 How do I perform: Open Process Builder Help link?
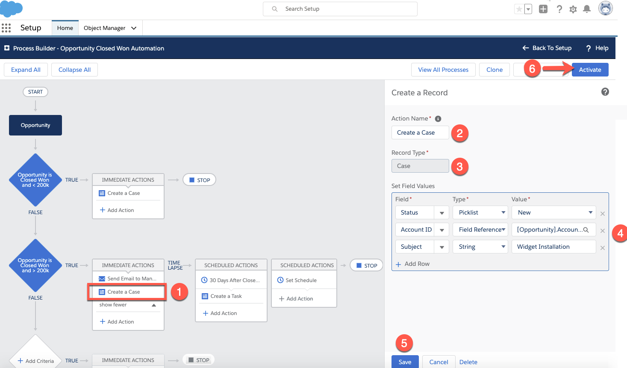coord(597,48)
